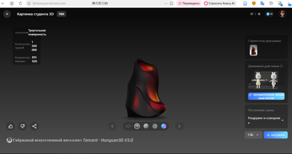This screenshot has width=292, height=154.
Task: Click the right arrow for next model
Action: click(179, 126)
